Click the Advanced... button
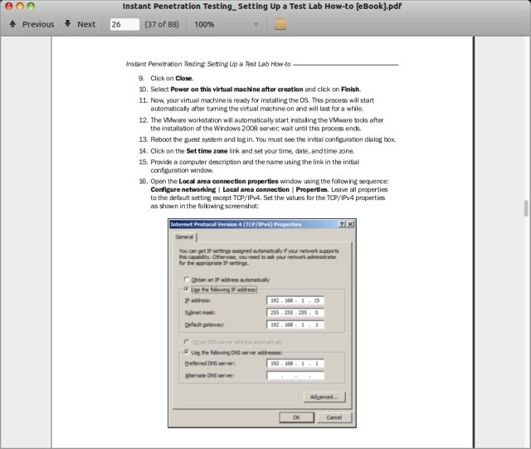The image size is (531, 449). pos(324,398)
